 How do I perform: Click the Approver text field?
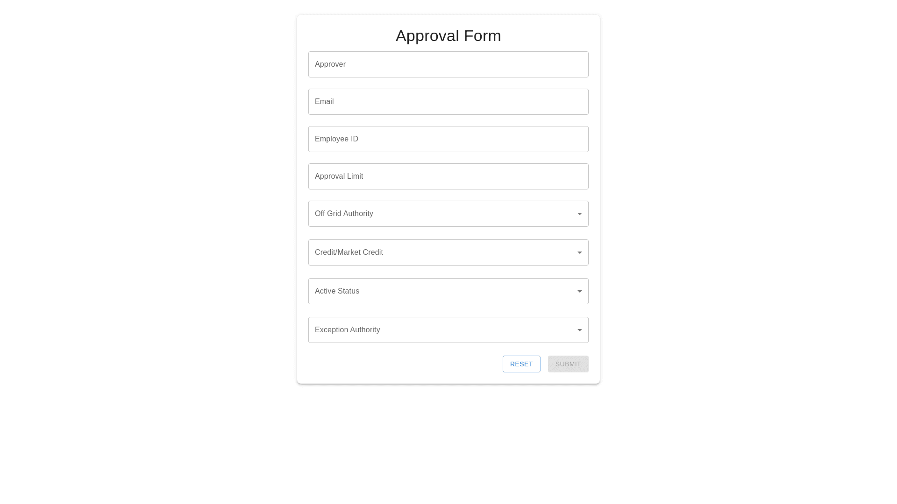448,64
